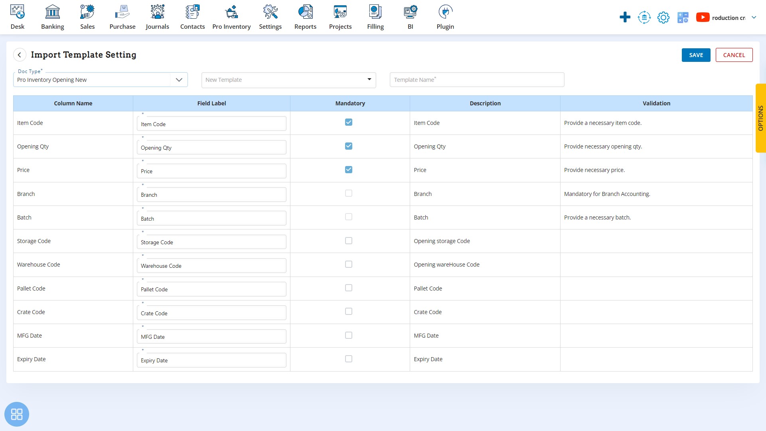Click the CANCEL button
The image size is (766, 431).
click(734, 55)
